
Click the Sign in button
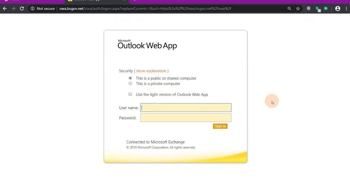[220, 126]
